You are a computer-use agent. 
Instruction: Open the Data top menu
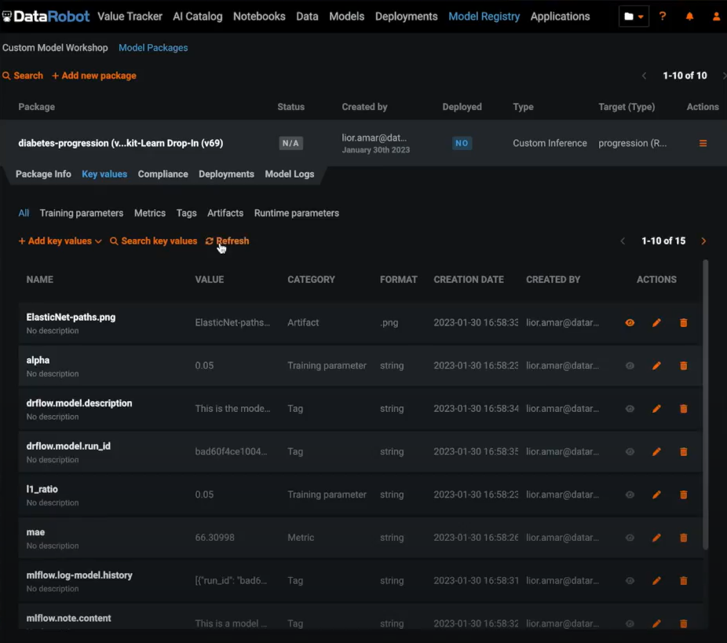308,17
